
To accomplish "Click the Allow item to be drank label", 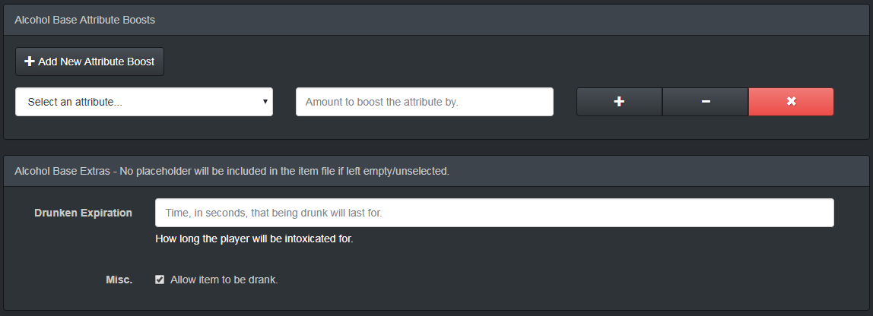I will [x=224, y=280].
